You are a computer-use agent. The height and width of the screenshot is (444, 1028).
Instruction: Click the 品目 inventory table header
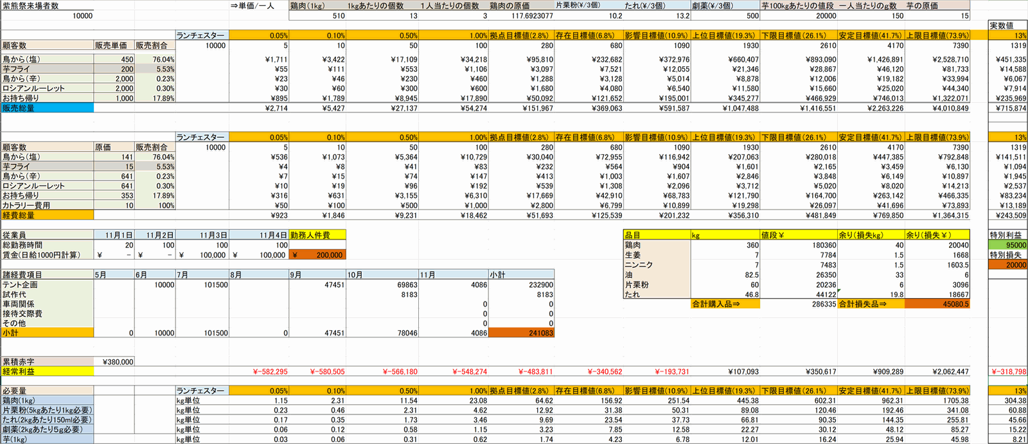pos(657,235)
